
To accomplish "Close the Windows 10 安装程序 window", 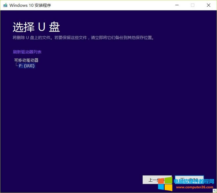I will tap(209, 5).
